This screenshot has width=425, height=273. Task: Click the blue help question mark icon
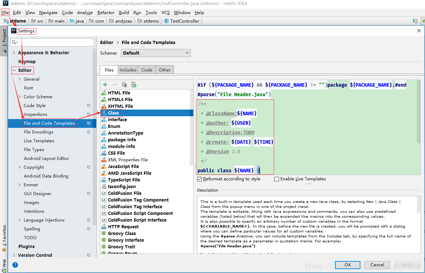[x=15, y=265]
